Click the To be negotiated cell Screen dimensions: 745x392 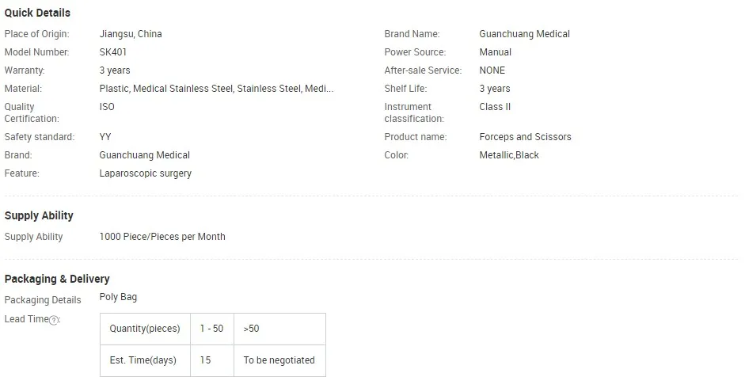pos(279,360)
